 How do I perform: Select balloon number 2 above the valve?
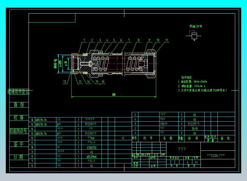click(92, 40)
